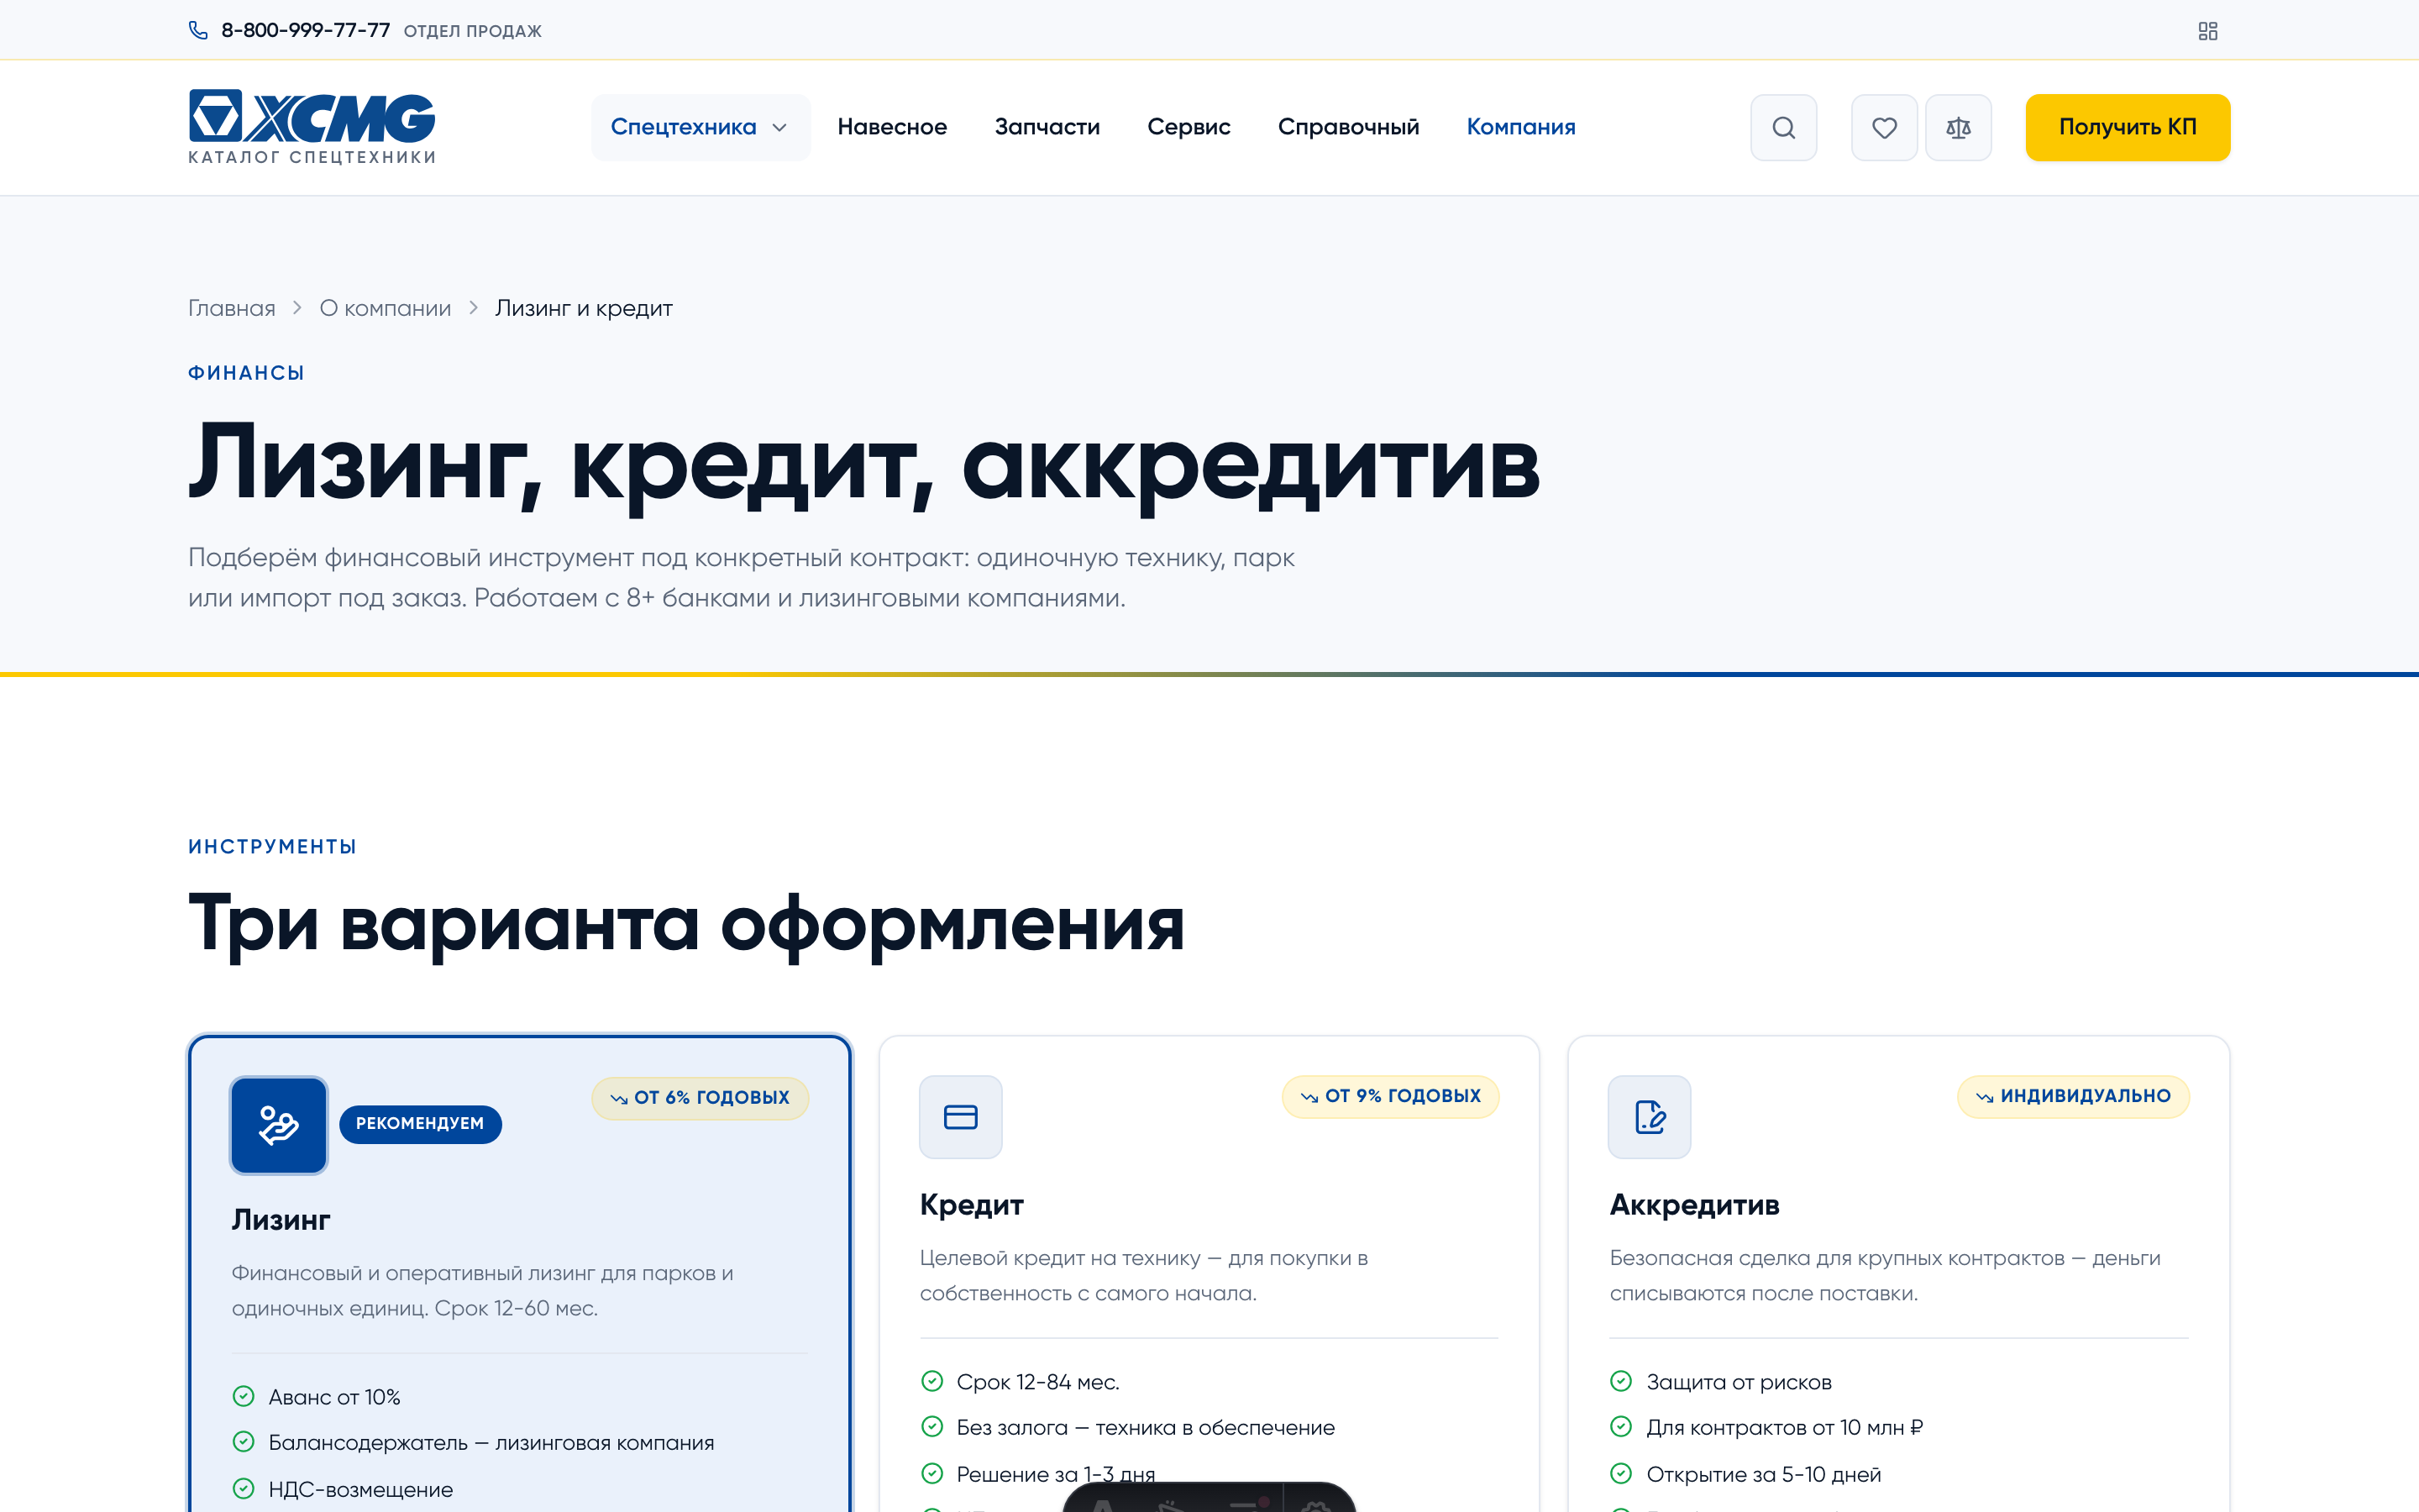Click the phone icon beside 8-800-999-77-77
The width and height of the screenshot is (2419, 1512).
pos(198,30)
